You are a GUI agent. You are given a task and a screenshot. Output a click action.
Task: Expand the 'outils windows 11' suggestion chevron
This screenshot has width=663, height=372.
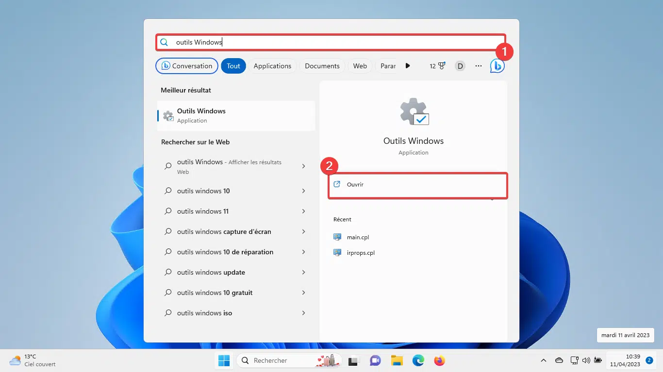(304, 211)
